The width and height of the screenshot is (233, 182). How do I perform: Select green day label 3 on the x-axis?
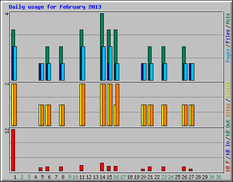pyautogui.click(x=29, y=177)
